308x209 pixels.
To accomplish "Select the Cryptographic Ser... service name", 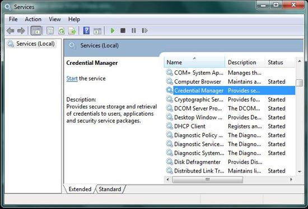I will click(x=199, y=99).
